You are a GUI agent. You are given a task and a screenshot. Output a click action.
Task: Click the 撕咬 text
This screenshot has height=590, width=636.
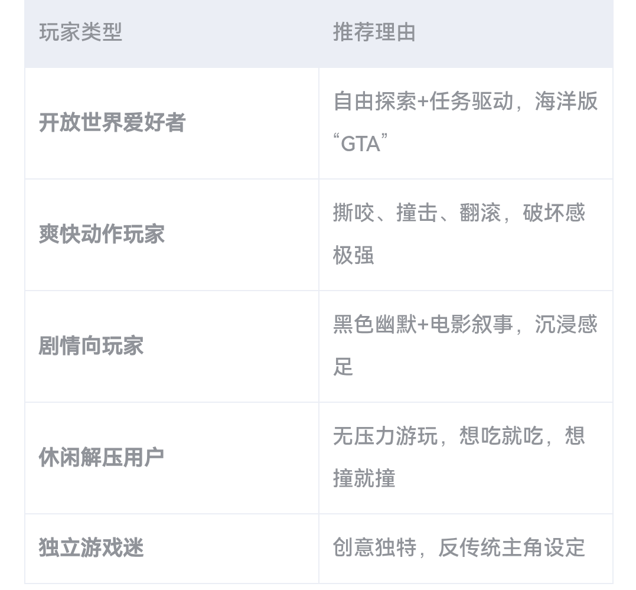click(x=353, y=213)
